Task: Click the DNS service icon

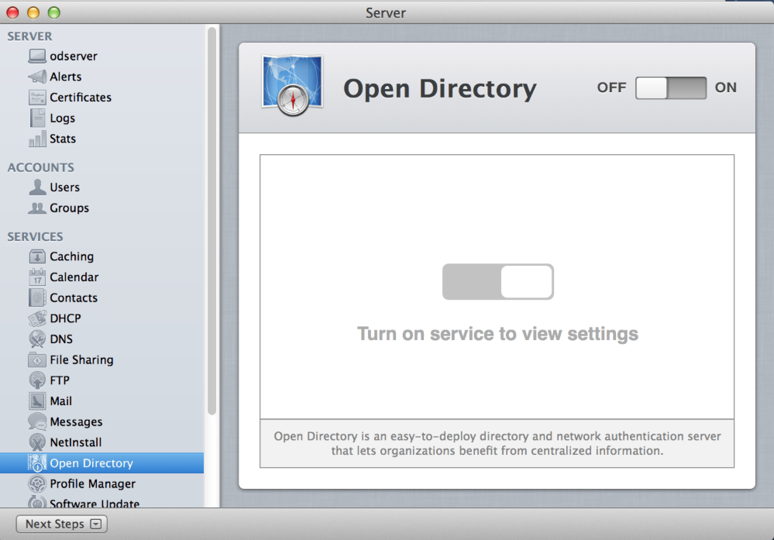Action: pyautogui.click(x=37, y=339)
